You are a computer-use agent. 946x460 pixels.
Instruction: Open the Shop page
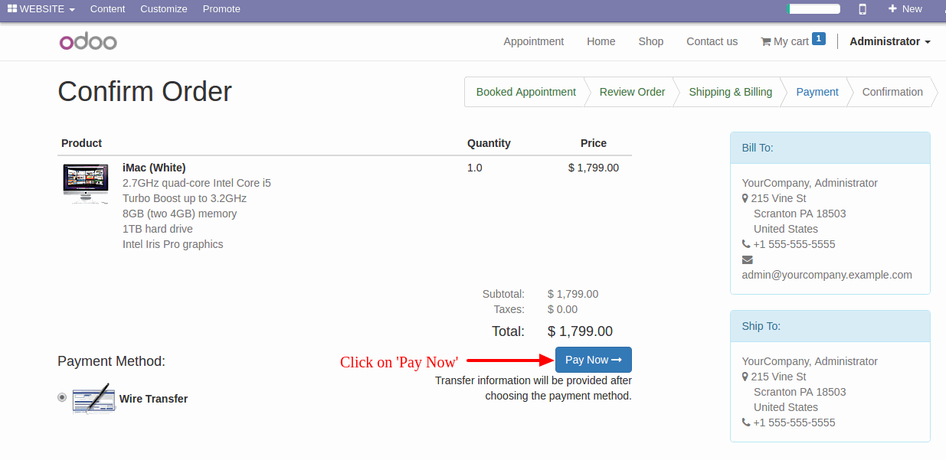coord(651,41)
